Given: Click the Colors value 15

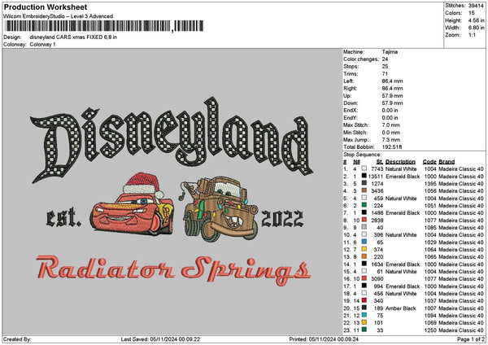Looking at the screenshot, I should tap(471, 13).
